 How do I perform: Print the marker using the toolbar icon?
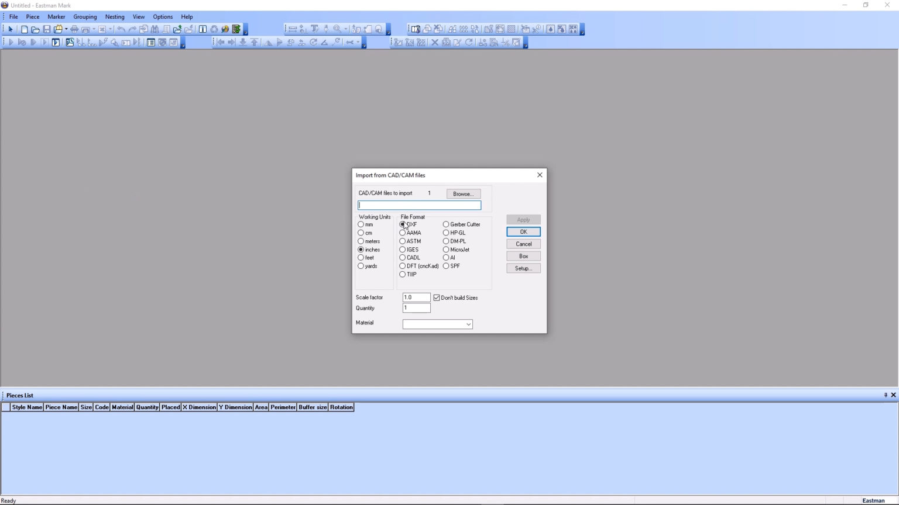(74, 29)
